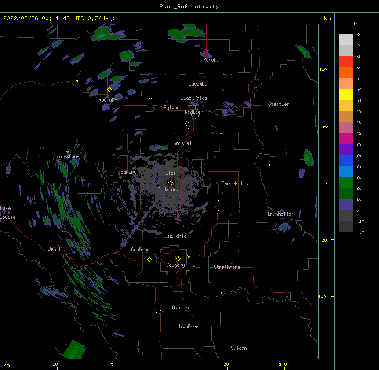
Task: Select the dark orange 60-57 dBZ swatch
Action: point(346,73)
